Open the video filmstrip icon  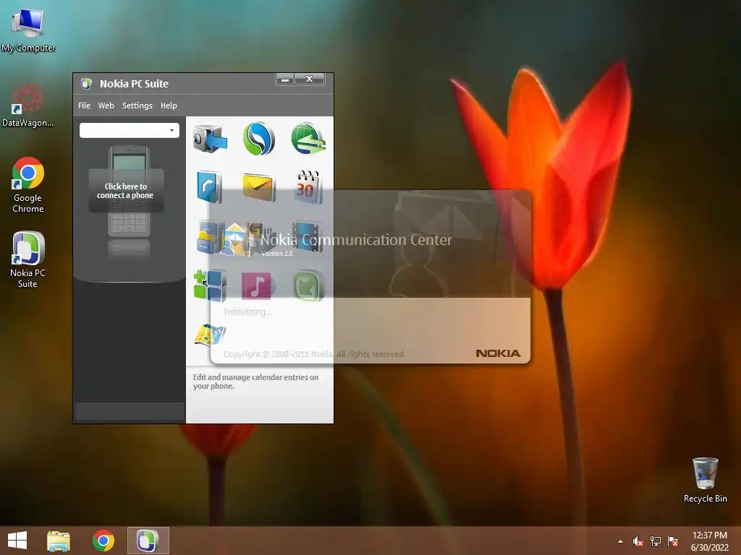[308, 237]
